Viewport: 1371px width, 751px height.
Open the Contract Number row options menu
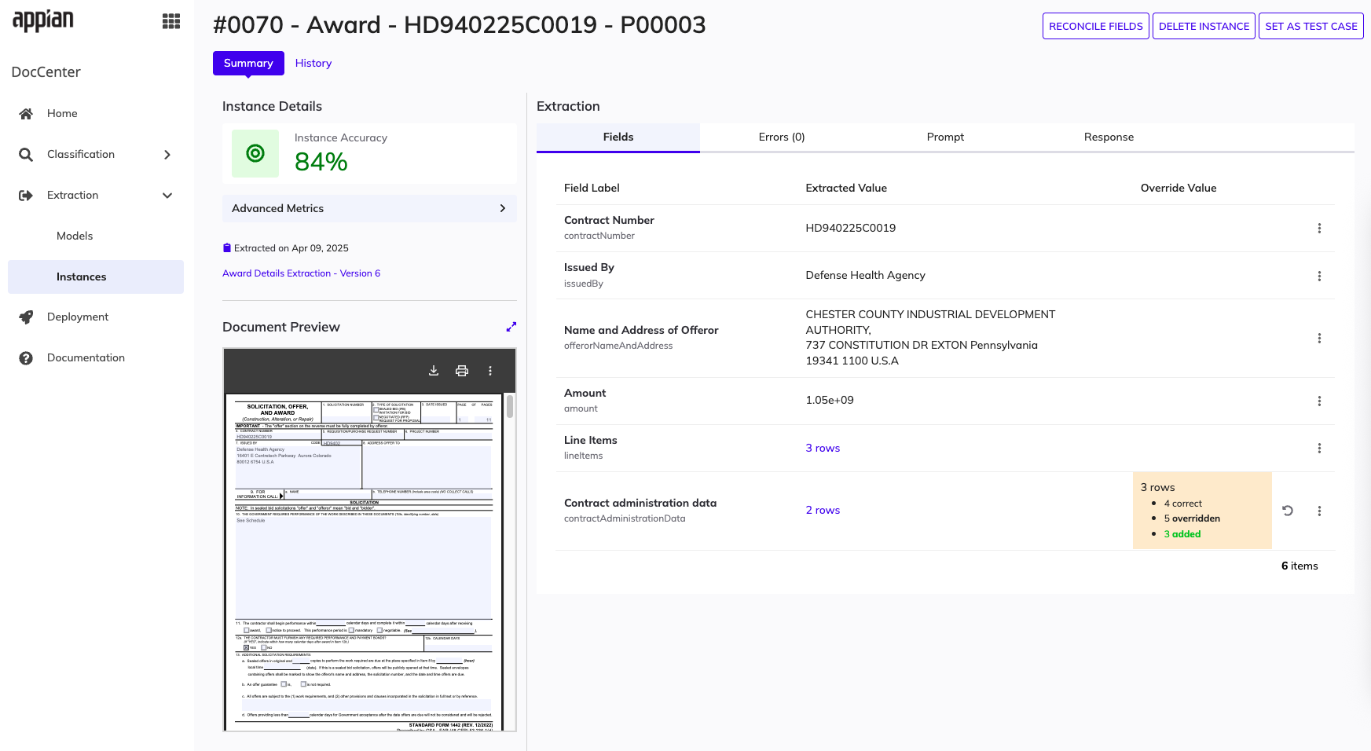click(x=1319, y=229)
